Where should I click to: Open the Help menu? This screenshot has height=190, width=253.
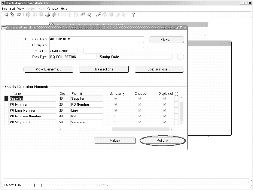pos(64,9)
